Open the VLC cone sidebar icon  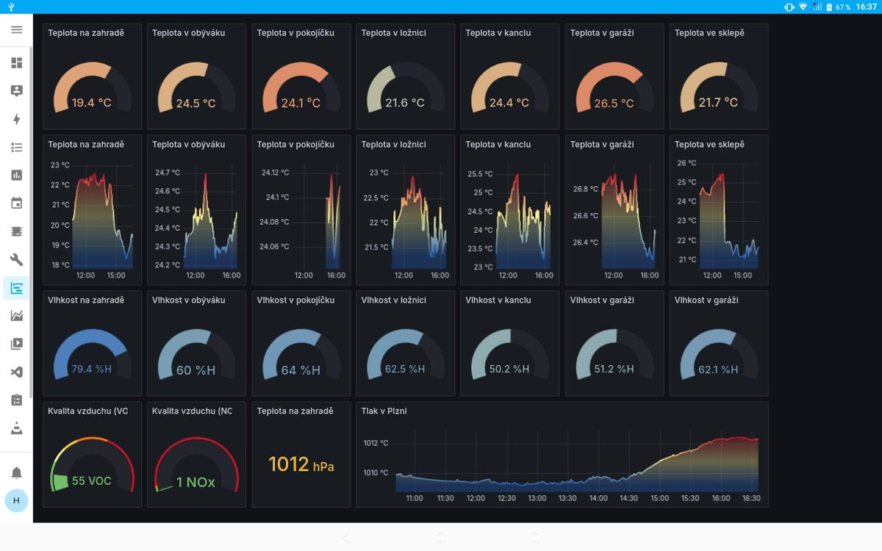pyautogui.click(x=16, y=428)
